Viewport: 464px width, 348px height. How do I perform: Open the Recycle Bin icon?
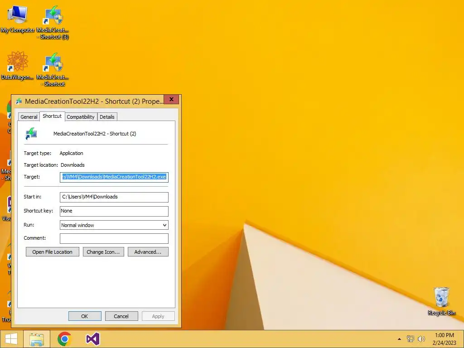click(441, 301)
